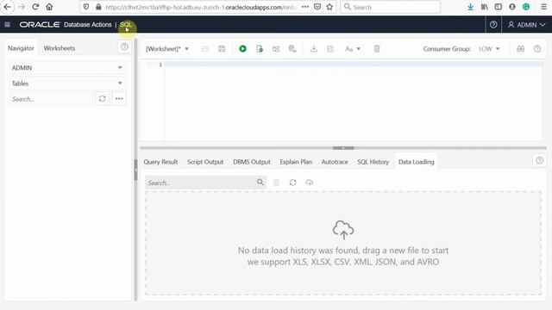
Task: Open the tour binoculars icon
Action: 520,49
